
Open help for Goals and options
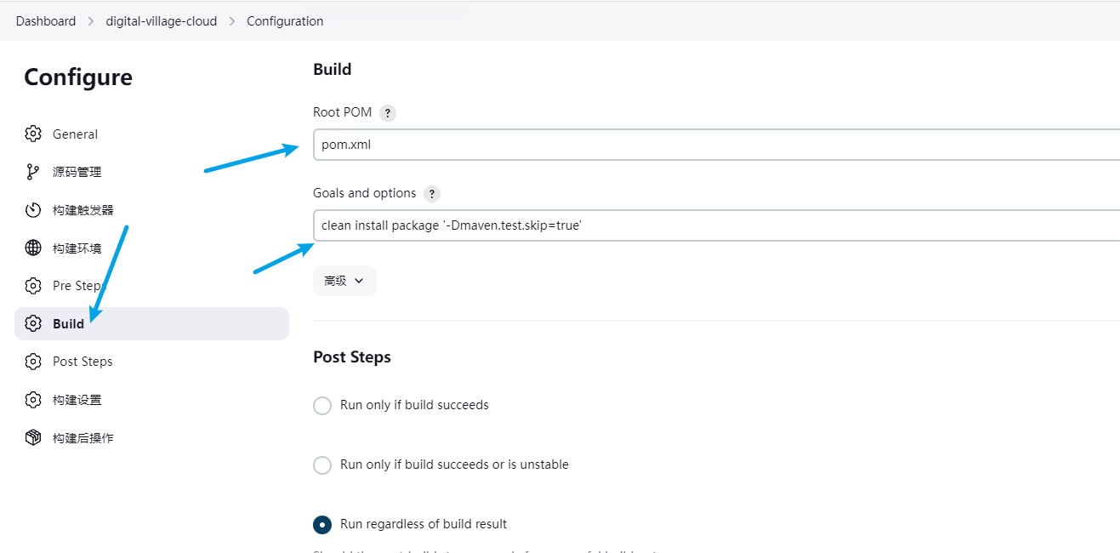[x=432, y=194]
